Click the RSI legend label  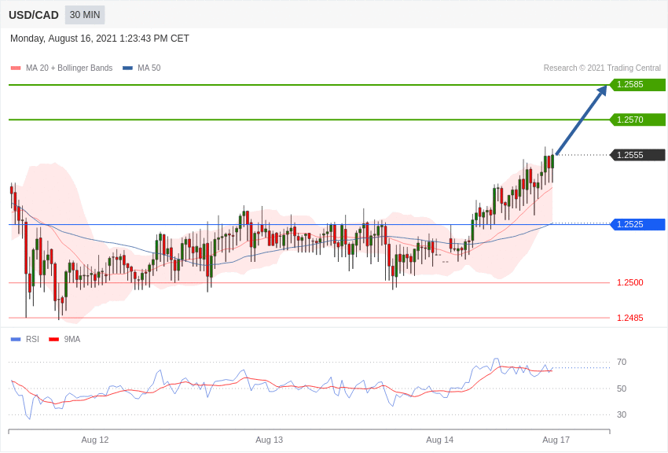click(32, 339)
